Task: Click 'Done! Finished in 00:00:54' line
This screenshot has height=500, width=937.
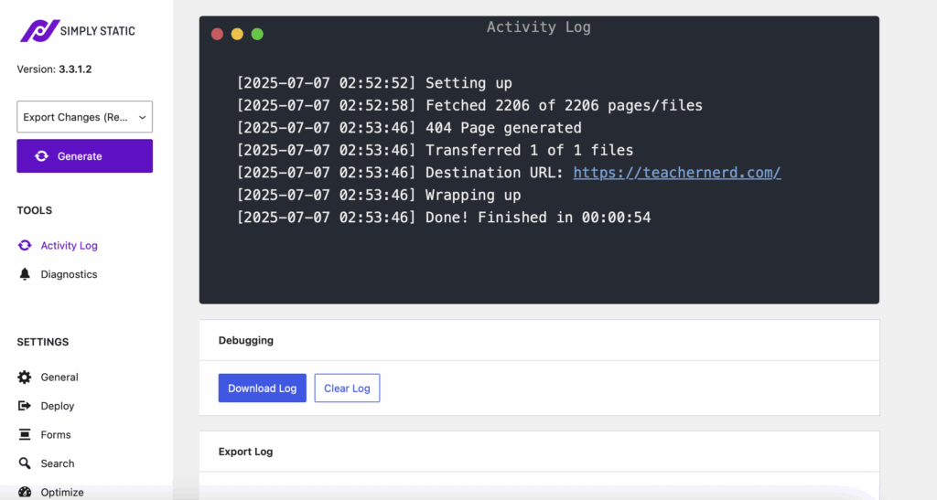Action: (444, 218)
